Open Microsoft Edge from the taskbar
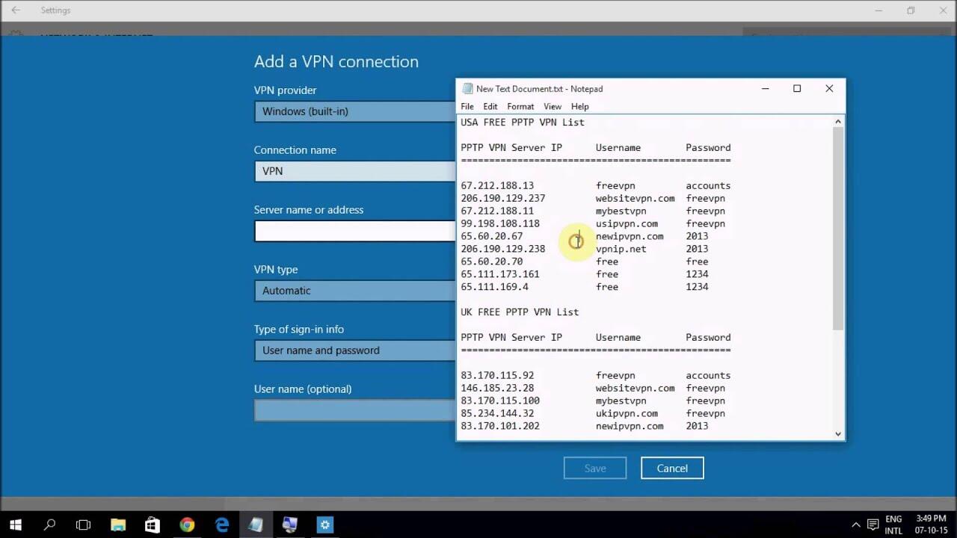This screenshot has height=538, width=957. 222,525
